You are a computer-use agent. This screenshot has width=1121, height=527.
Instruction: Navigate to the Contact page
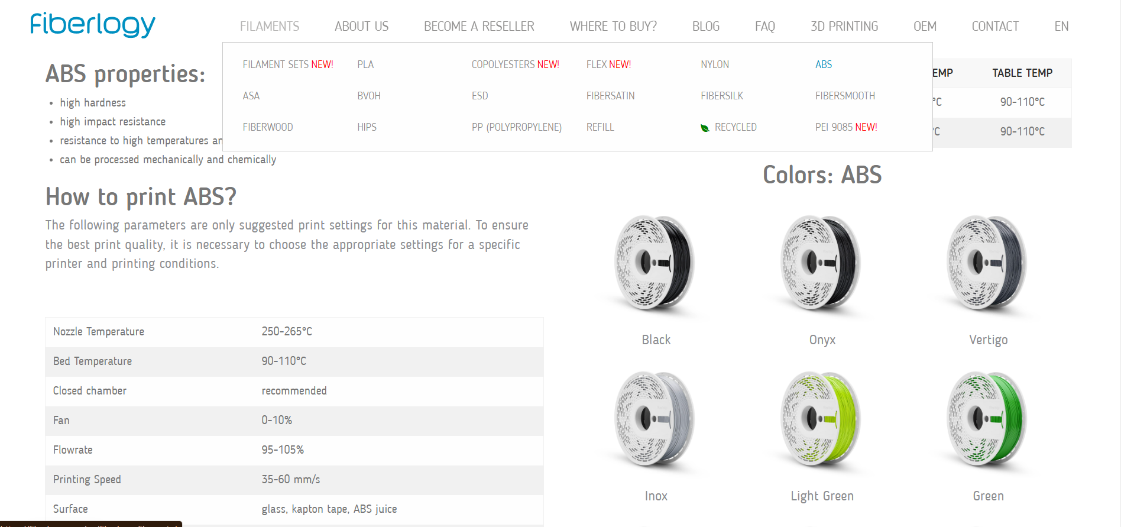[995, 27]
